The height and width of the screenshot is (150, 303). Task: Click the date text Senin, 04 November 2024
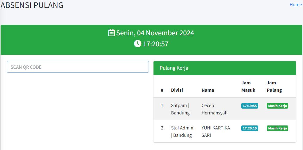[155, 33]
